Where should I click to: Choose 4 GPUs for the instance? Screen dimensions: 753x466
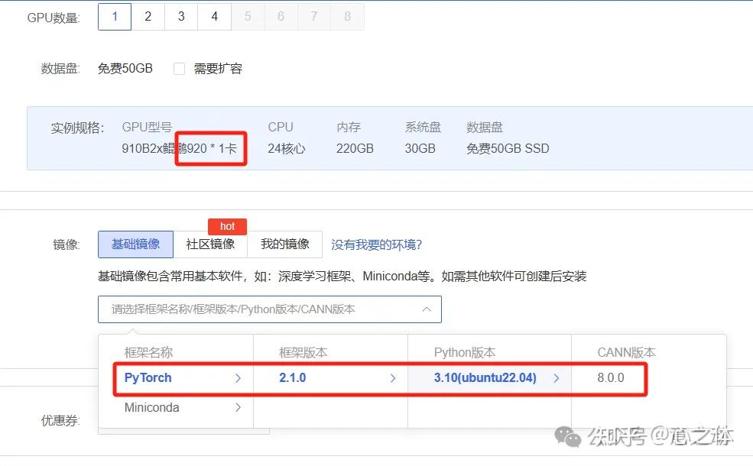point(214,16)
